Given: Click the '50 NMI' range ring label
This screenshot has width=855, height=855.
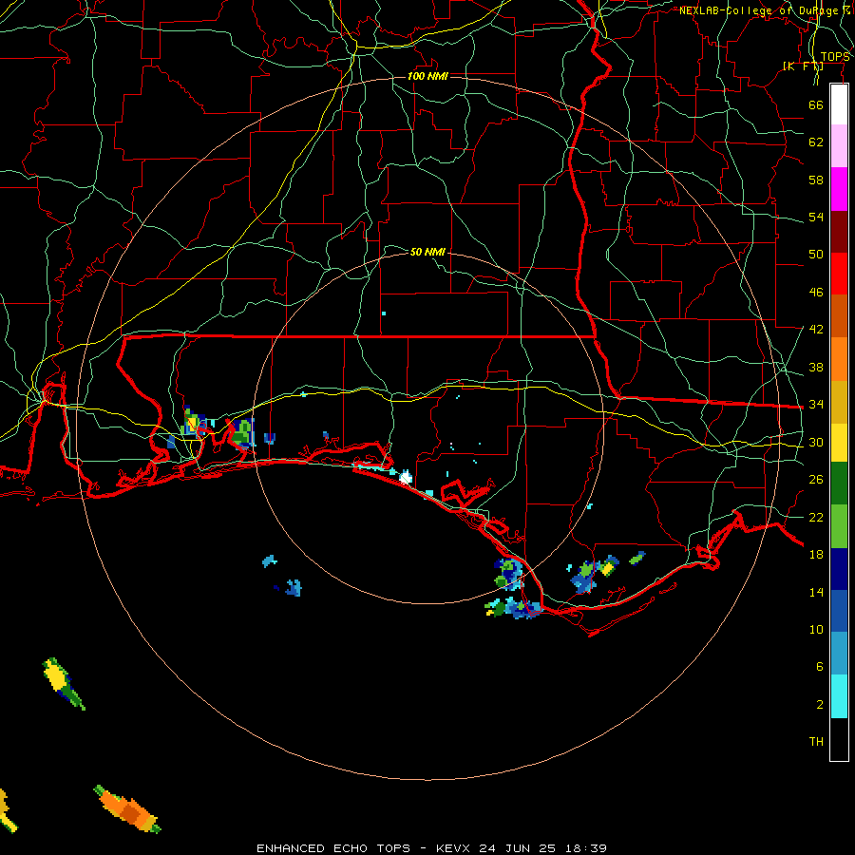Looking at the screenshot, I should (x=427, y=252).
